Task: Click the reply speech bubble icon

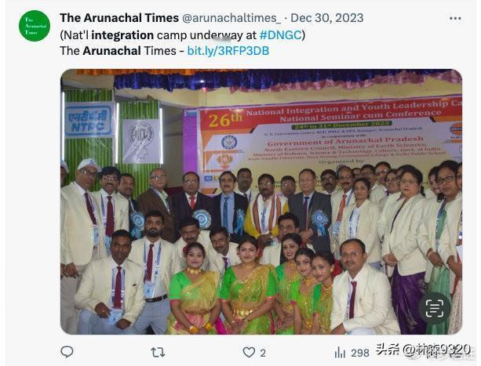Action: 67,352
